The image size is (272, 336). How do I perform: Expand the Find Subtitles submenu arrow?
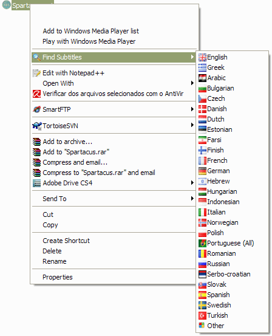[192, 57]
